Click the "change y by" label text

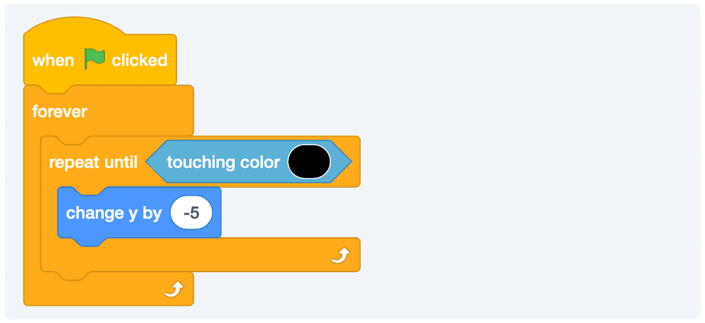[114, 213]
